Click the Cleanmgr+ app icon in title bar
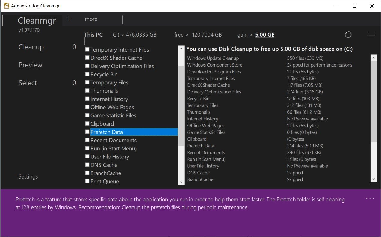Viewport: 381px width, 237px height. coord(6,6)
